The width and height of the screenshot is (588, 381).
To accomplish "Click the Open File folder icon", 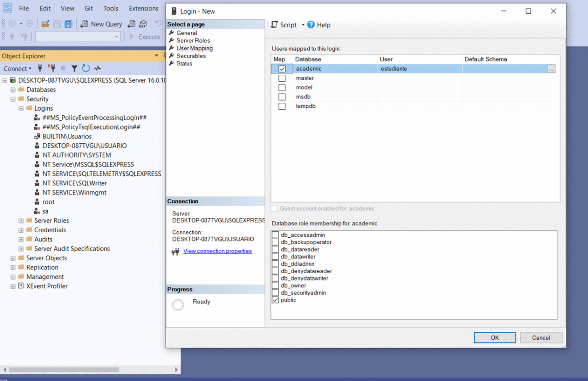I will [45, 24].
